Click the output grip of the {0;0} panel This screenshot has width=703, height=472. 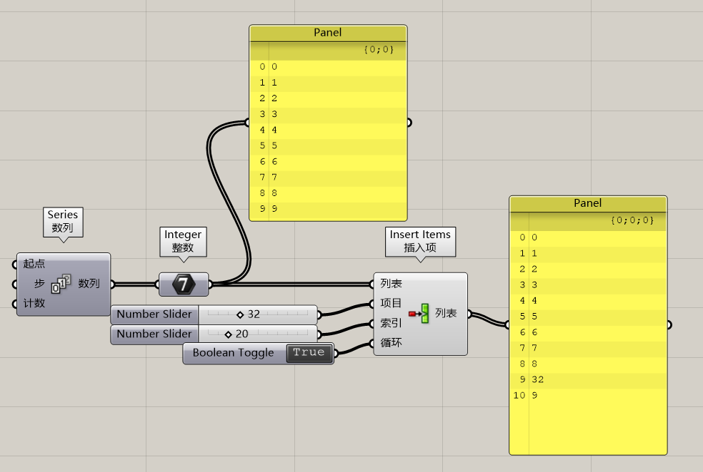pos(409,123)
